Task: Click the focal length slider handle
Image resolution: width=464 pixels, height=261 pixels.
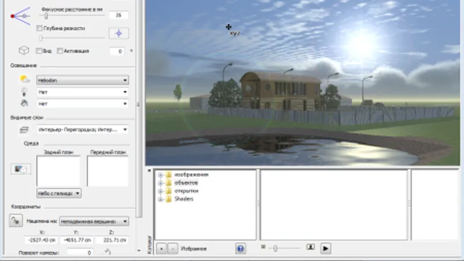Action: coord(46,16)
